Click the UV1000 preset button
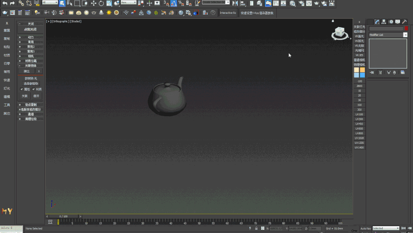 tap(359, 138)
